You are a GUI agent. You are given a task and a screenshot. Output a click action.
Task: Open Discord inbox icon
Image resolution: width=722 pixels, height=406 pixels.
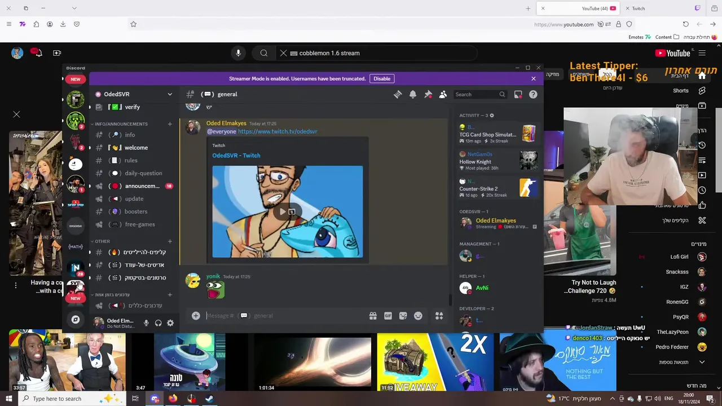click(518, 94)
